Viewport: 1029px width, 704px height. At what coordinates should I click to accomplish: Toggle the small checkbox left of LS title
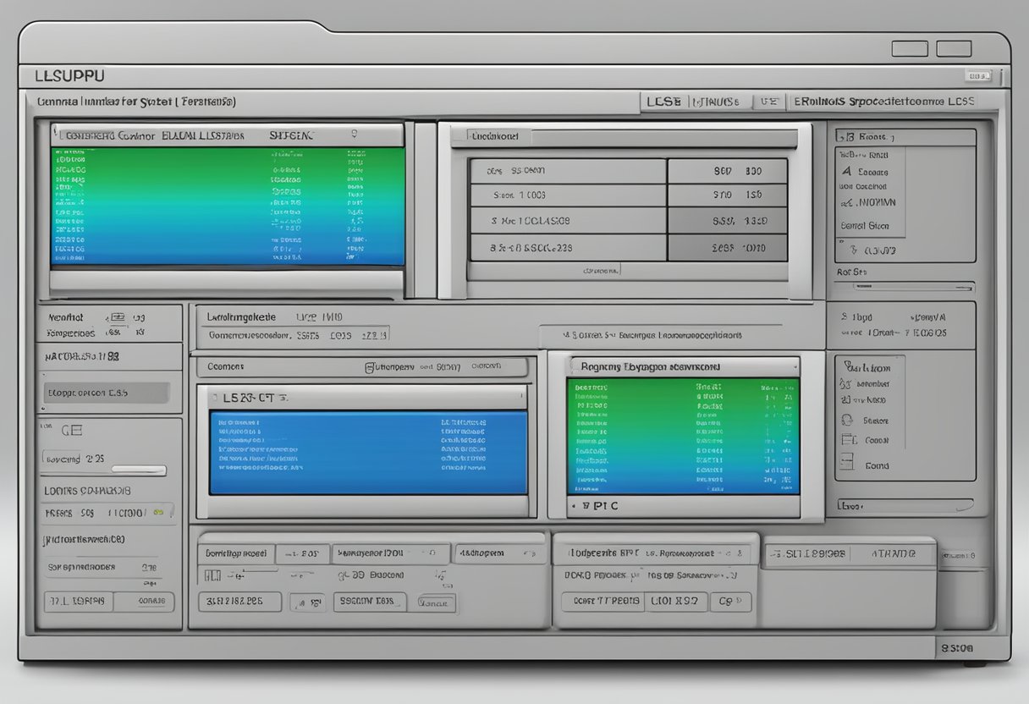[216, 396]
